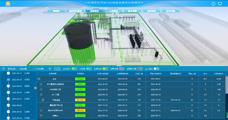This screenshot has width=228, height=120.
Task: Toggle the yellow 按期完成 status switch
Action: 106,69
